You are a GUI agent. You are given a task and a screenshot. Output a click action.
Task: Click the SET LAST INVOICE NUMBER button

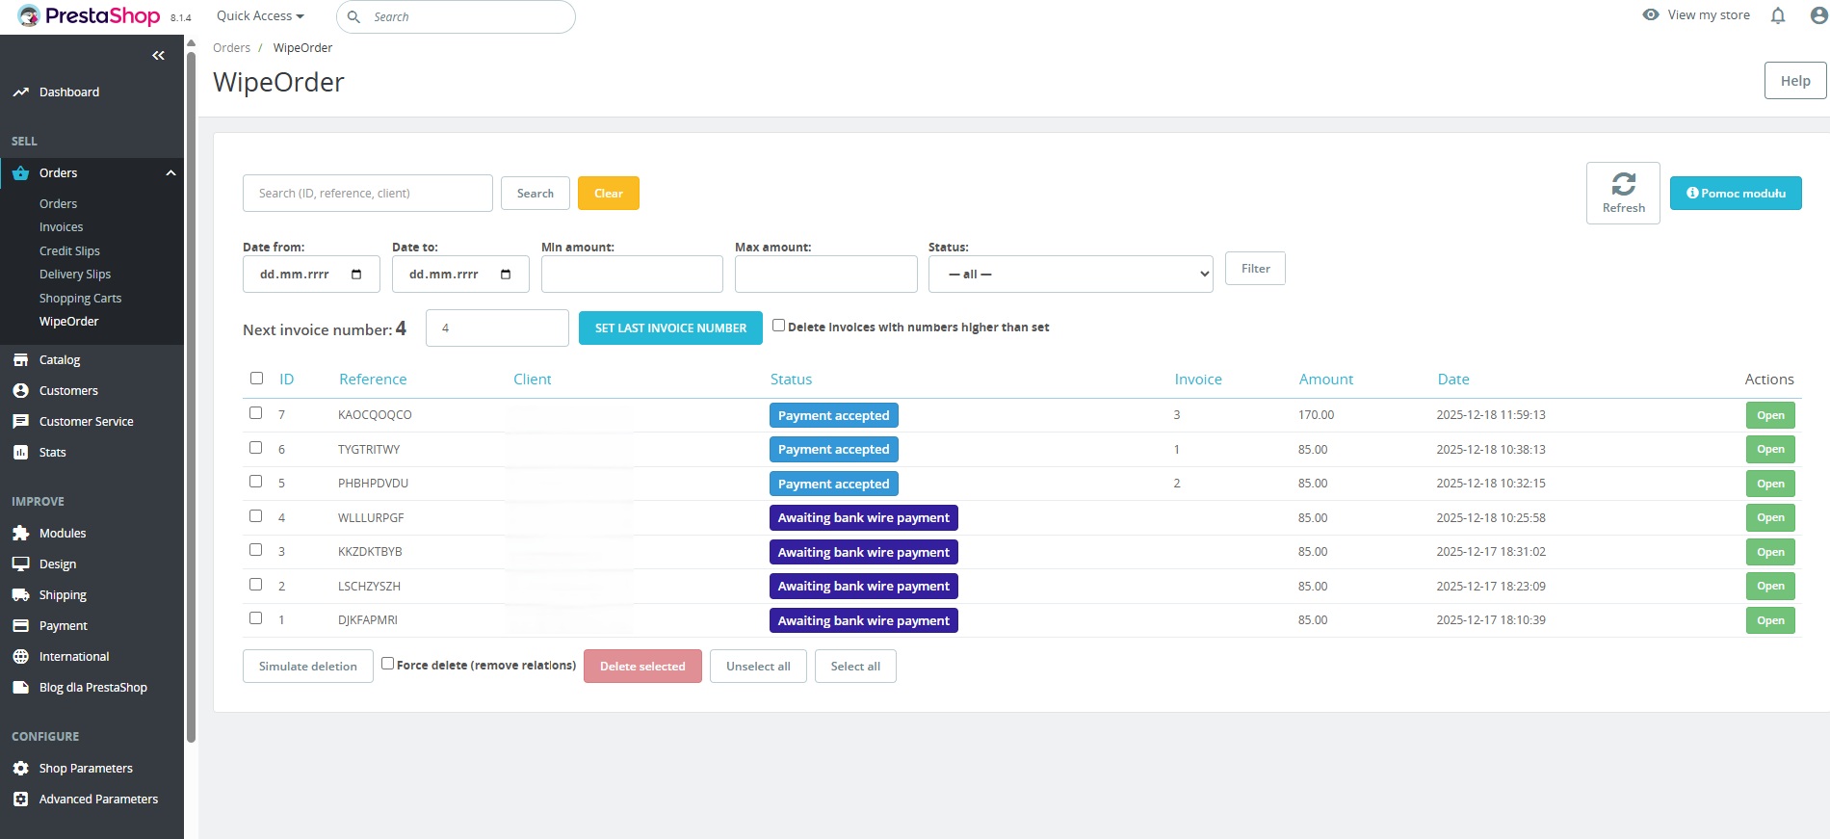[x=670, y=328]
